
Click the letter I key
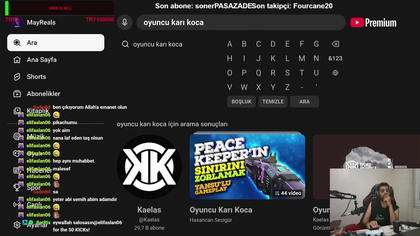tap(244, 58)
